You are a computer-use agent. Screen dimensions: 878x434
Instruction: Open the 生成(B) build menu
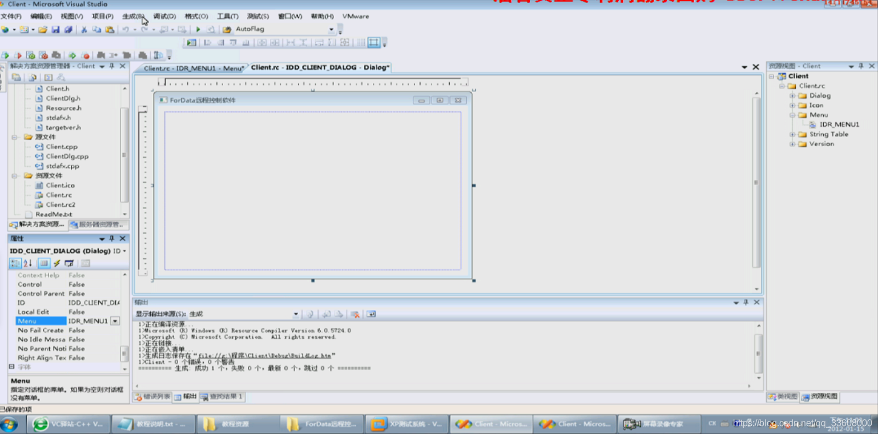tap(134, 16)
